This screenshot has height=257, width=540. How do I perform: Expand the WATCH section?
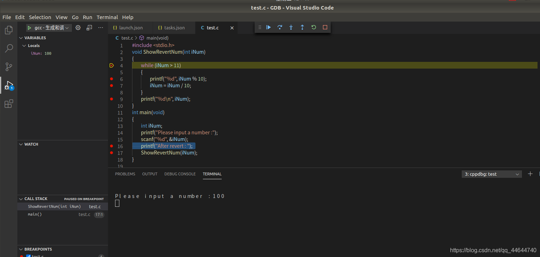(21, 144)
